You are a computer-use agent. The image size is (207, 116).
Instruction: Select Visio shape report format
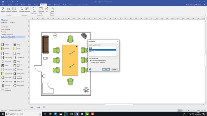(103, 50)
